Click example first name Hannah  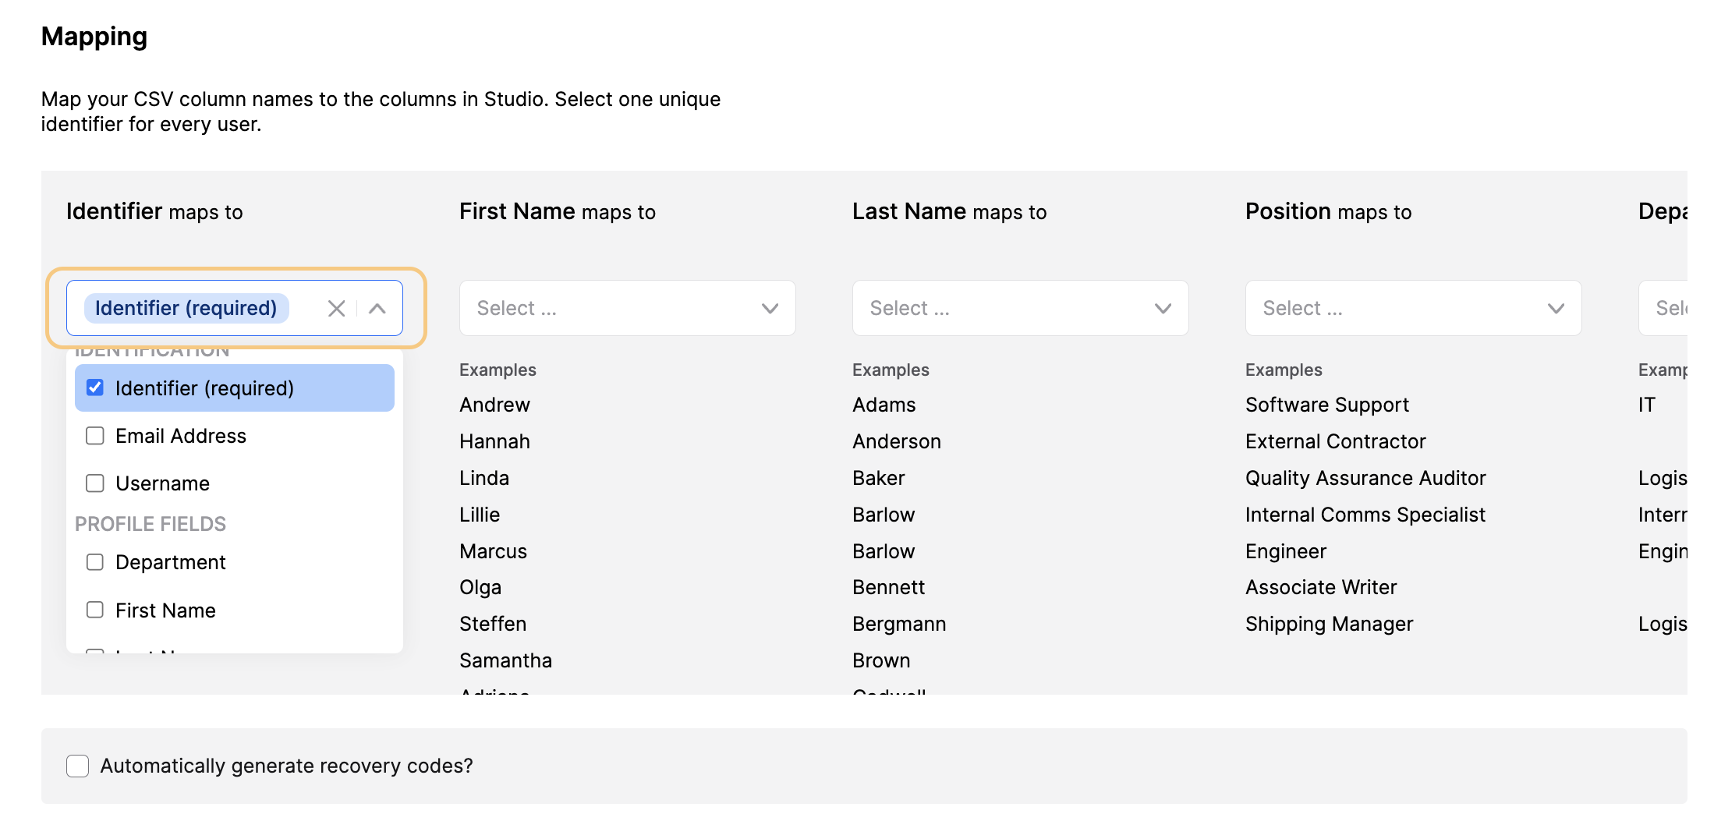[495, 441]
